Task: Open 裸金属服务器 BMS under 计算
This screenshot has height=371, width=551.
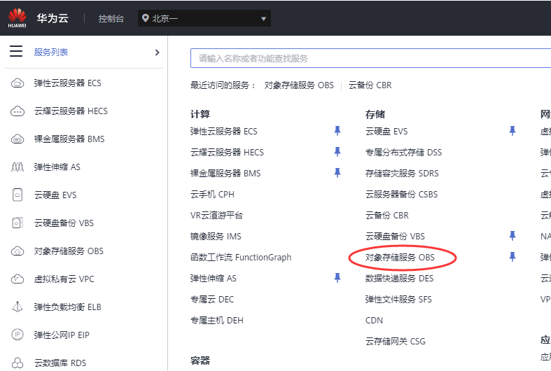Action: click(x=225, y=173)
